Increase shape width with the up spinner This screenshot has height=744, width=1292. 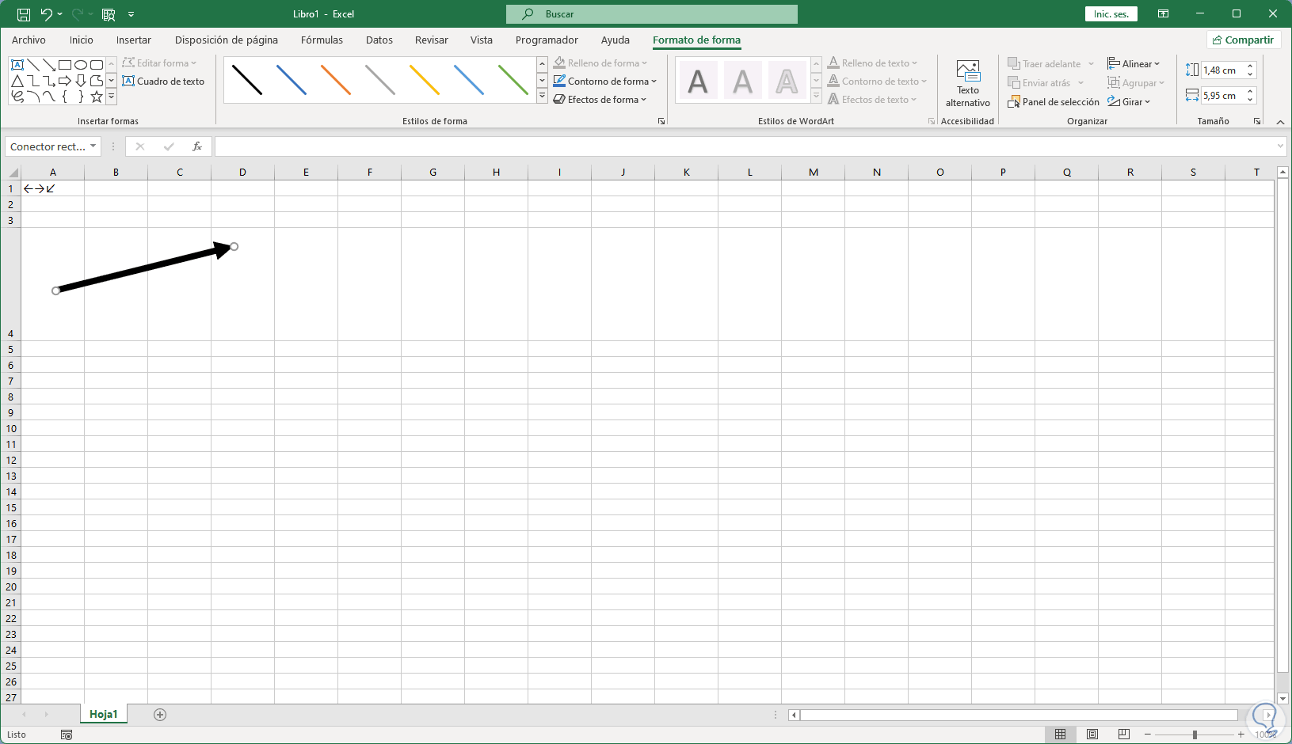pyautogui.click(x=1250, y=92)
